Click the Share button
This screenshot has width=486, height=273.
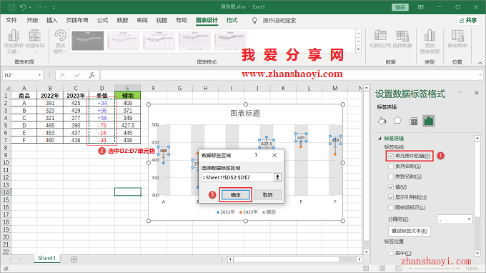pos(468,20)
